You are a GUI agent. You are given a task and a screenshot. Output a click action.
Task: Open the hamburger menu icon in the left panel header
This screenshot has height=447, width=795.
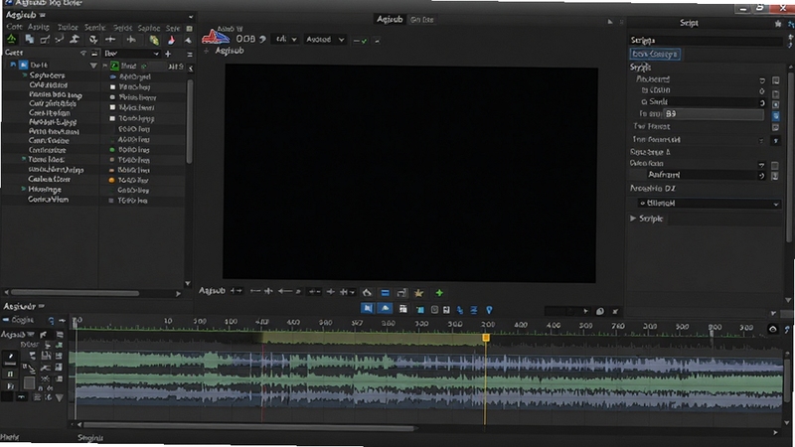[190, 54]
